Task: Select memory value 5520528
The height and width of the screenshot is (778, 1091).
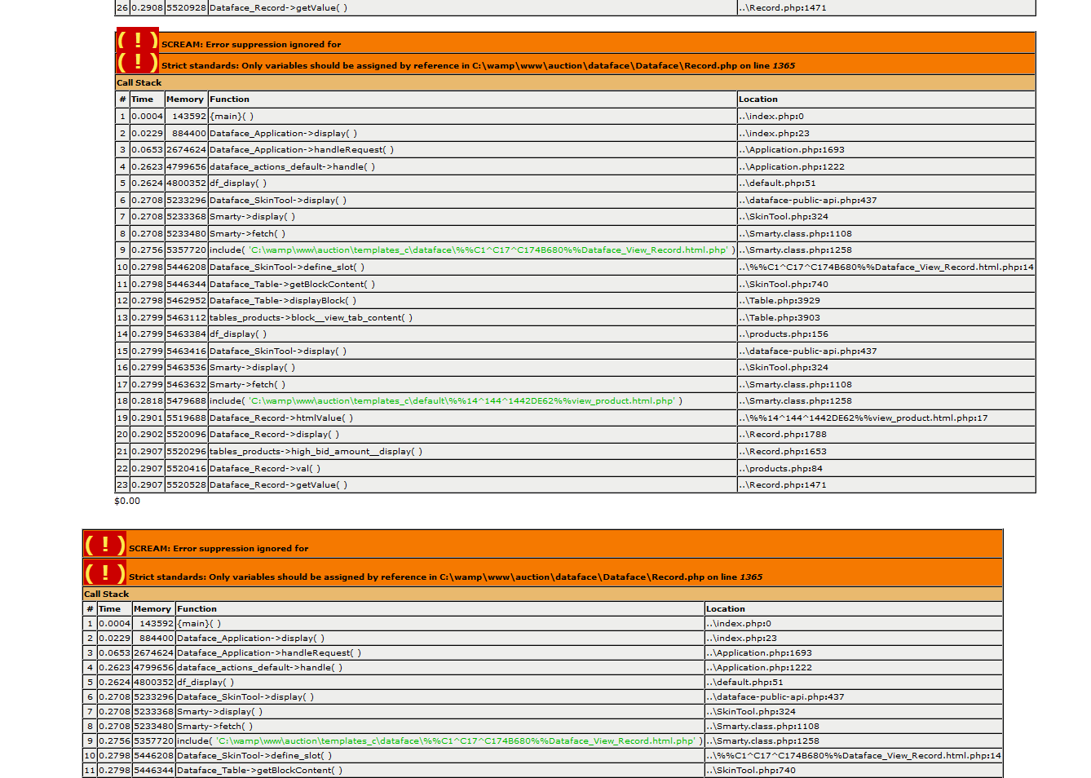Action: click(186, 485)
